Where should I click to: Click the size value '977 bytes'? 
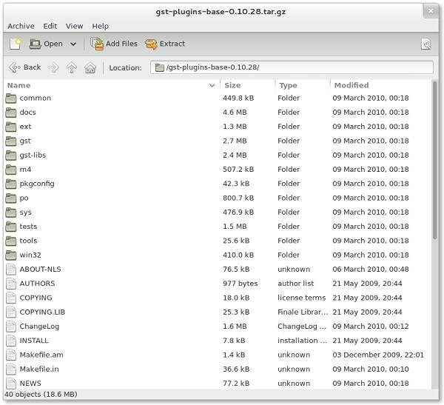(x=240, y=284)
